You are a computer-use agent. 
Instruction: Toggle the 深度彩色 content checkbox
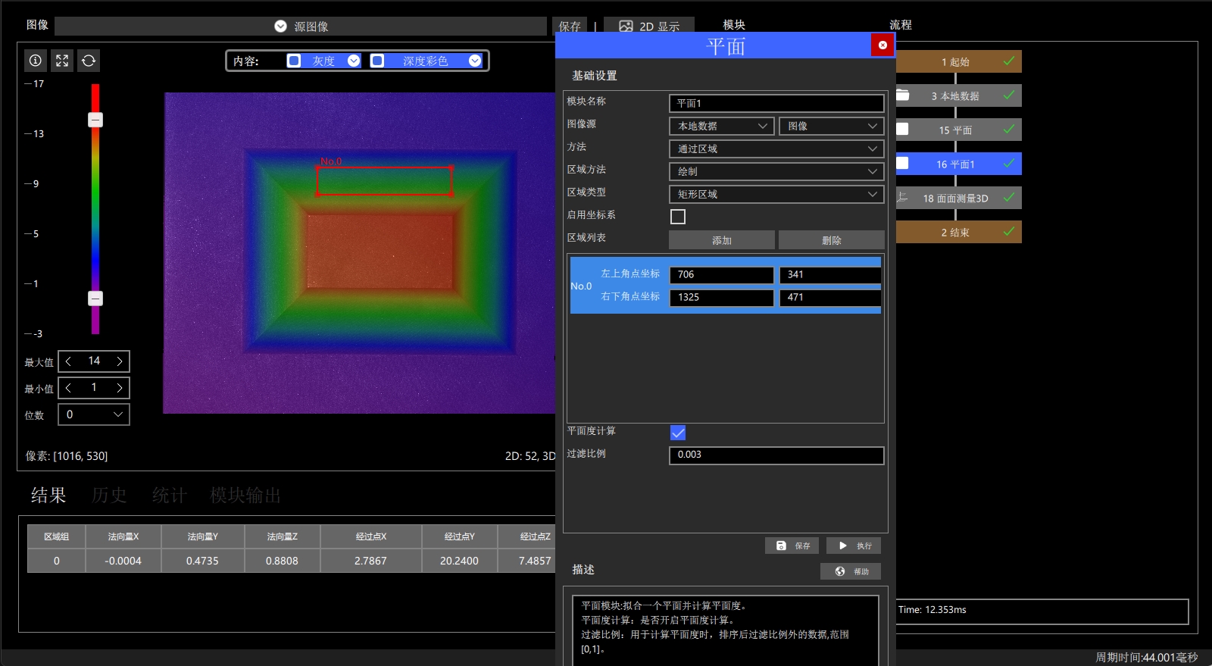pyautogui.click(x=377, y=61)
